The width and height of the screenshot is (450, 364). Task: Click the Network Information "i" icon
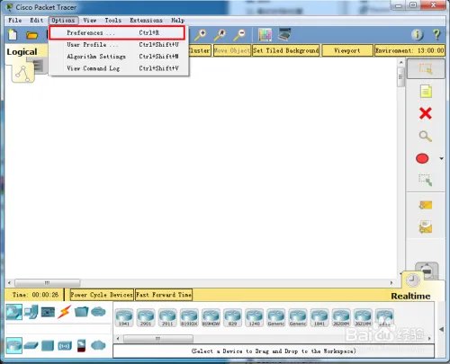point(417,35)
